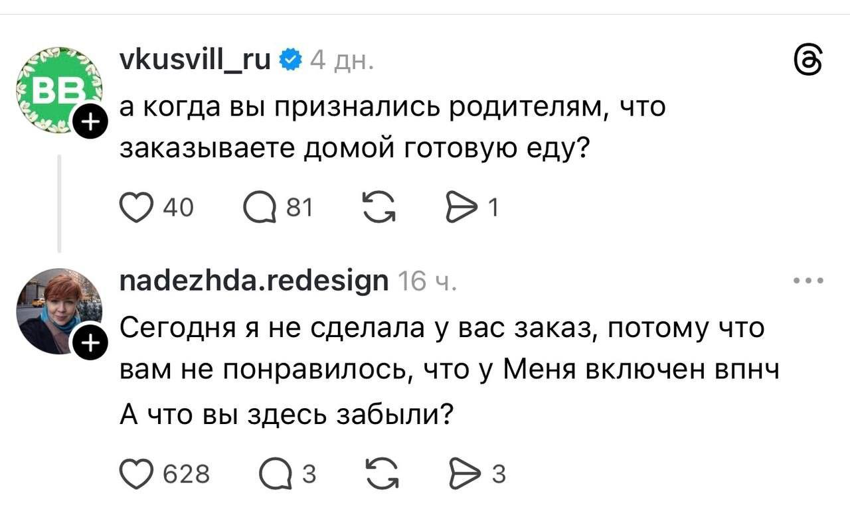
Task: Like the nadezhda.redesign reply
Action: pyautogui.click(x=133, y=474)
